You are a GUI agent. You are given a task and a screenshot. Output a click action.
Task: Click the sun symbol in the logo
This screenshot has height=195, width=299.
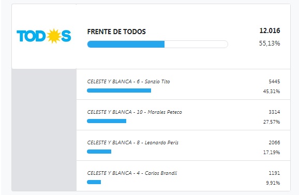pyautogui.click(x=54, y=36)
